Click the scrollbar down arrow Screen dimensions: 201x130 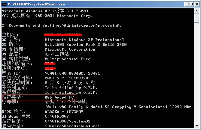[x=196, y=126]
